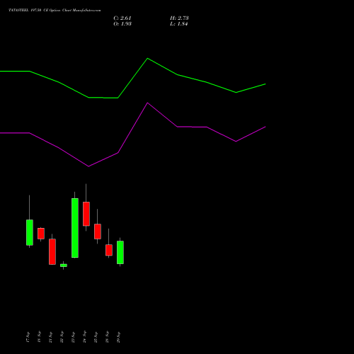
Task: Click the 18 Sep date axis label
Action: (39, 337)
